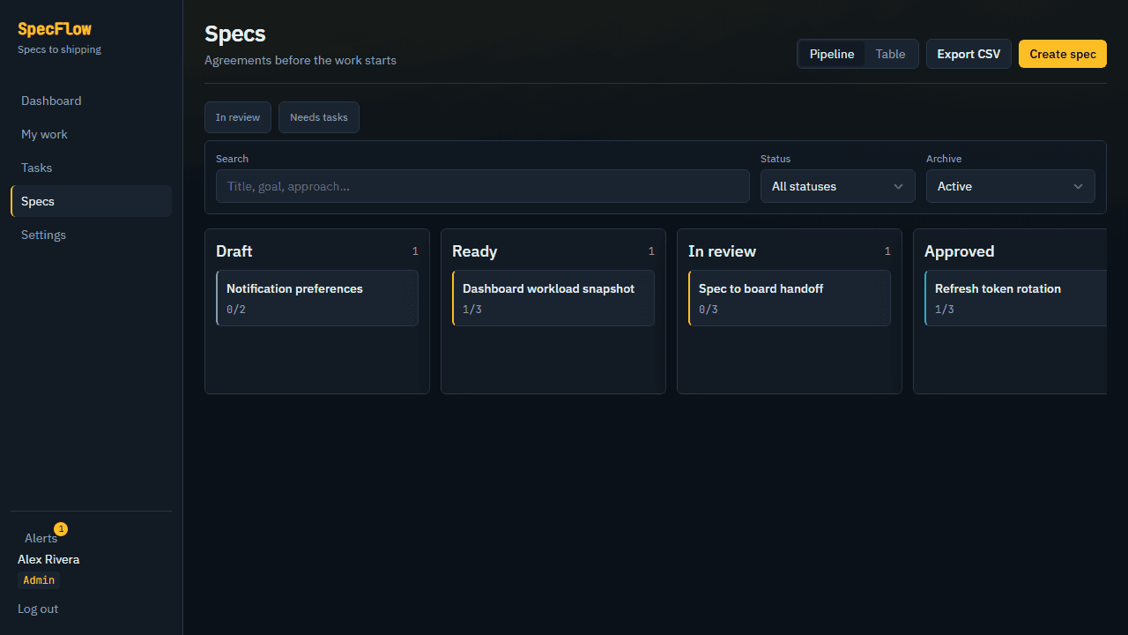
Task: Open Notification preferences spec card
Action: (x=317, y=298)
